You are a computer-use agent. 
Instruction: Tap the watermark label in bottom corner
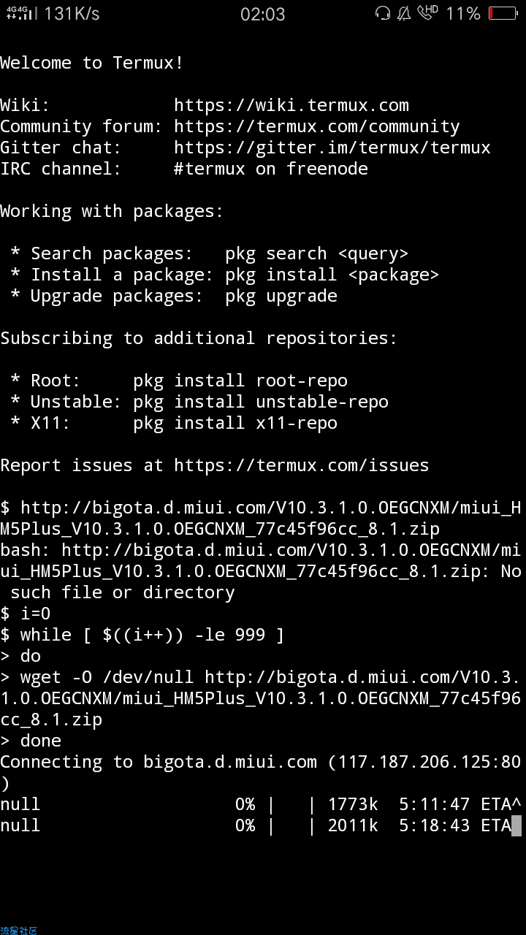[x=19, y=930]
